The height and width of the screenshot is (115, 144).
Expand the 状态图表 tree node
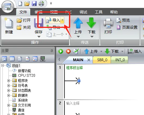pyautogui.click(x=8, y=90)
